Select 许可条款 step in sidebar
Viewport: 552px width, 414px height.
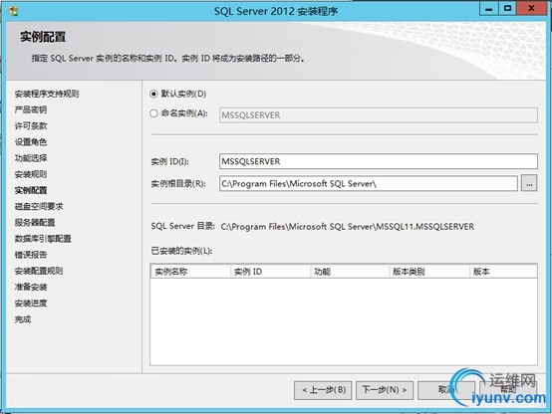[31, 126]
